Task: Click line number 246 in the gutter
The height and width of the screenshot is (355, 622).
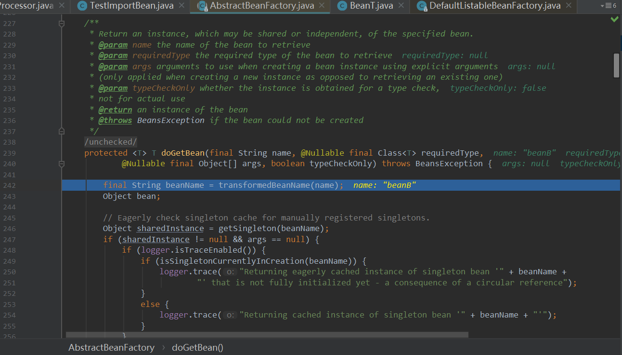Action: [x=9, y=229]
